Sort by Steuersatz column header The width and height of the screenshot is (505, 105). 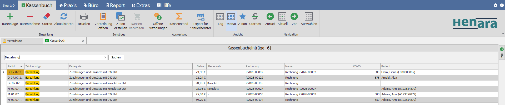tap(225, 66)
